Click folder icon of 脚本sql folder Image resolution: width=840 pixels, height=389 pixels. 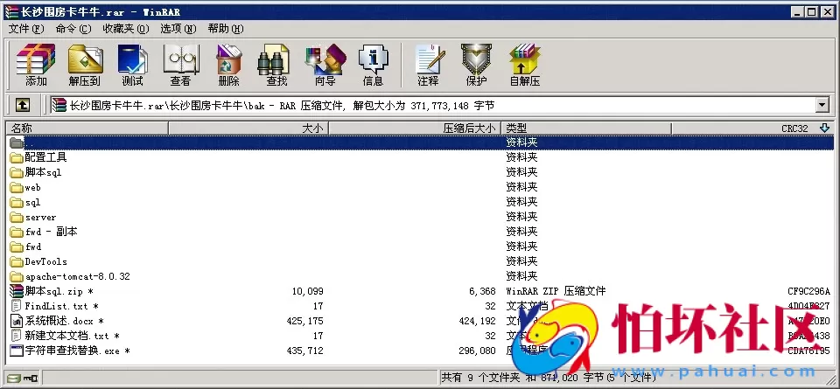[17, 172]
